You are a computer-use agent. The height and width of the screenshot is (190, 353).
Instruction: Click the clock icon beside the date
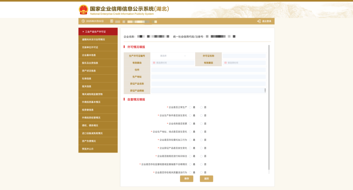point(83,21)
